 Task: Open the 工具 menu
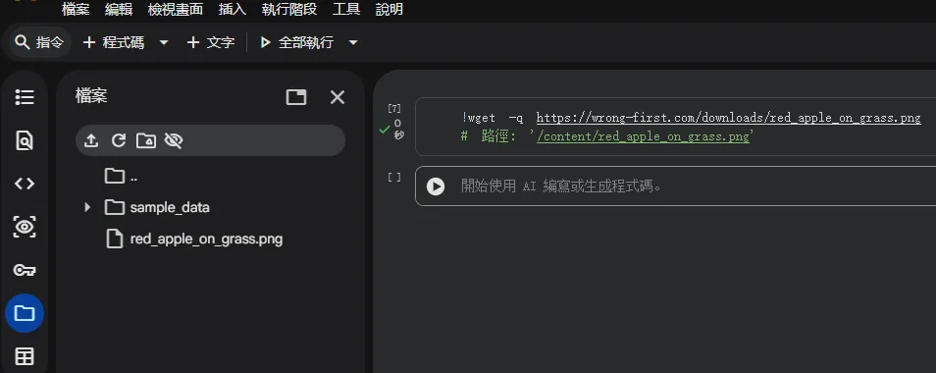coord(346,9)
